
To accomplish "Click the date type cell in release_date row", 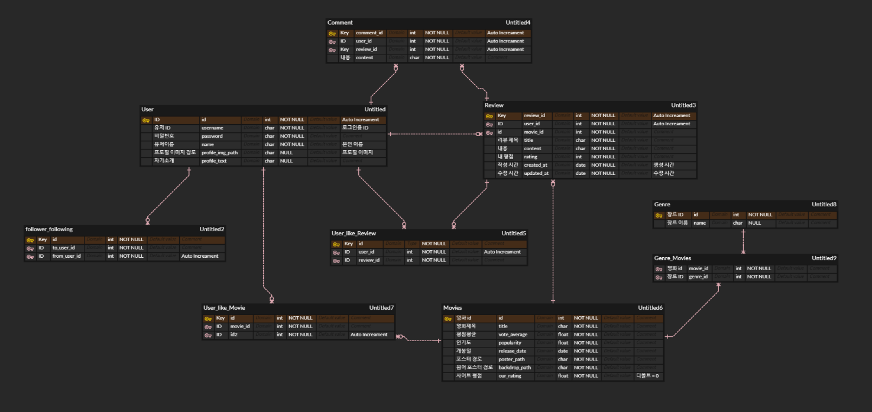I will [x=565, y=352].
